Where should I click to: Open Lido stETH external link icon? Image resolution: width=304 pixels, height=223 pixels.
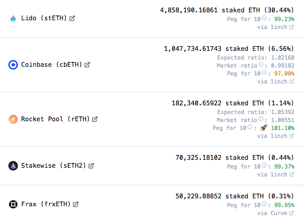click(x=72, y=18)
